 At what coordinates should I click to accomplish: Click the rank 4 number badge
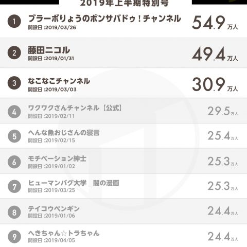click(x=14, y=112)
